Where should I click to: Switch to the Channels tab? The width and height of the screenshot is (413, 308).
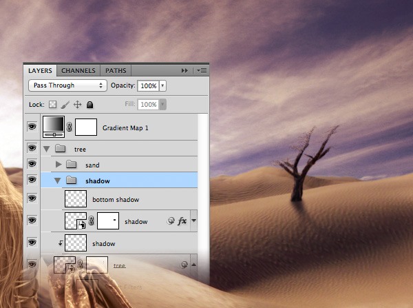click(x=78, y=70)
